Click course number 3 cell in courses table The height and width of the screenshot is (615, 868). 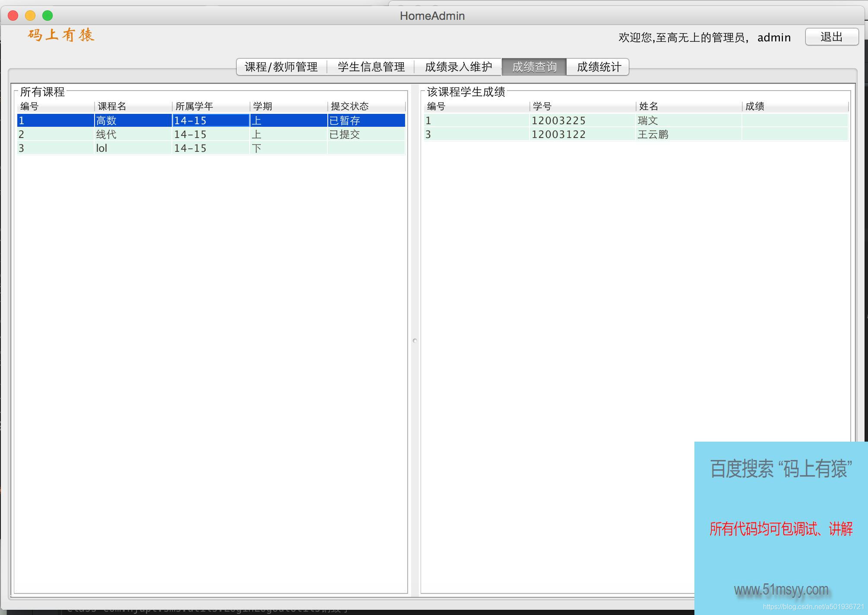pos(56,148)
